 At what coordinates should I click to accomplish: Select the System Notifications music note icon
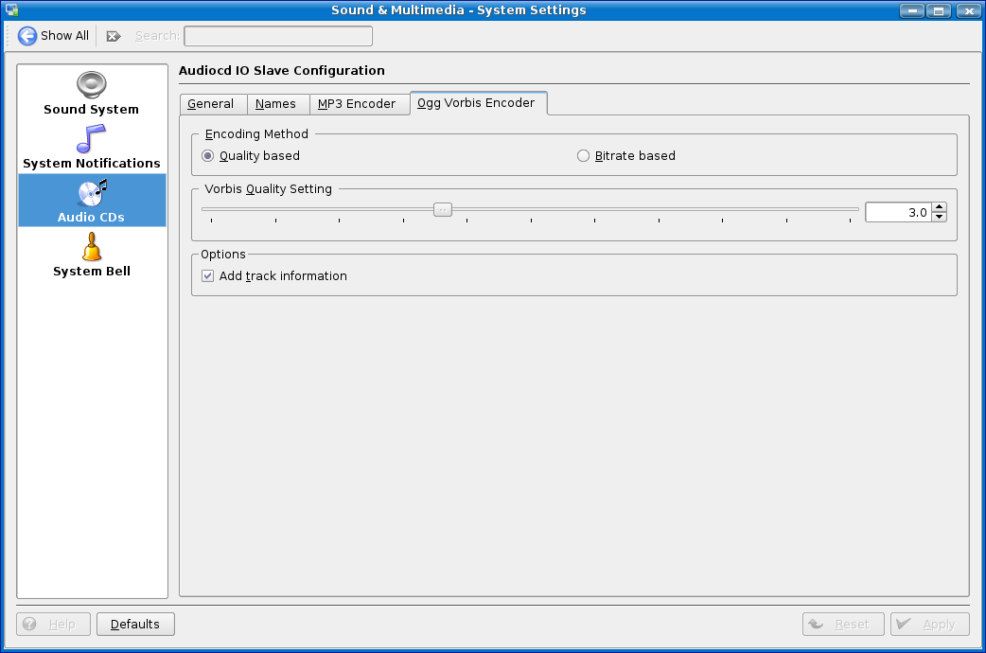(92, 139)
